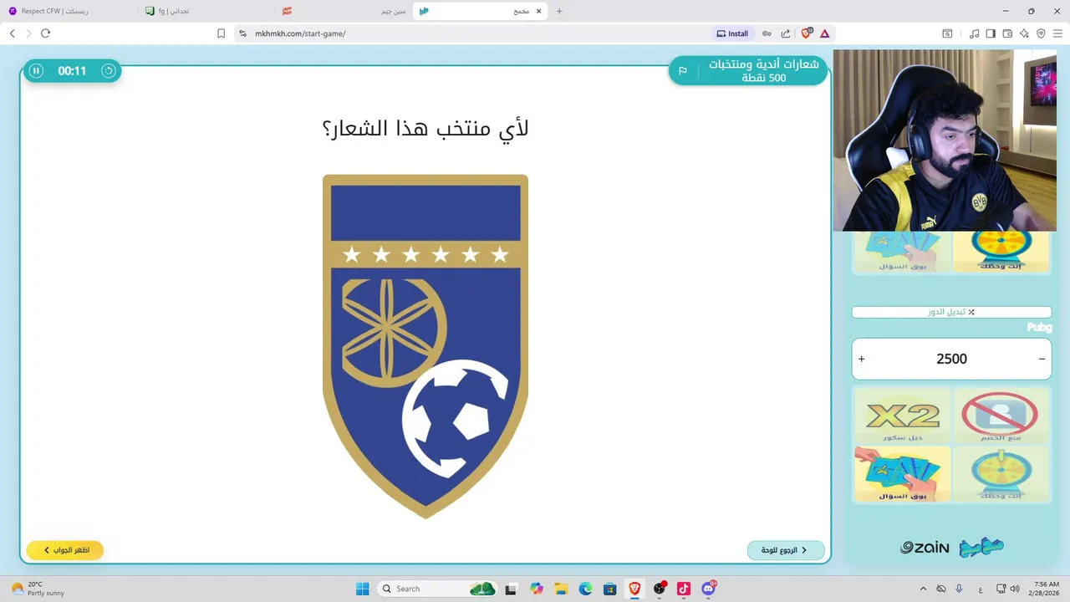1070x602 pixels.
Task: Click الرجوع للوحة return to board button
Action: pyautogui.click(x=786, y=550)
